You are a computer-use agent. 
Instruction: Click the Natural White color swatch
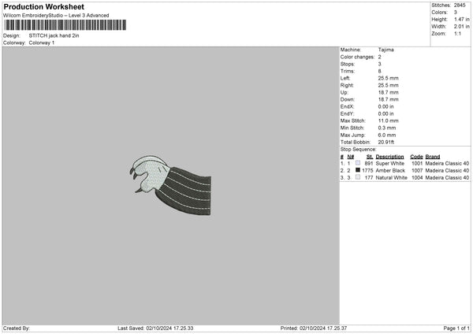(x=358, y=177)
